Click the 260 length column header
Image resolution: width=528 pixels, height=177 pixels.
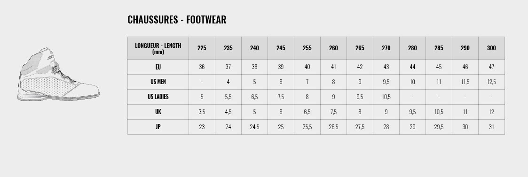(x=333, y=48)
